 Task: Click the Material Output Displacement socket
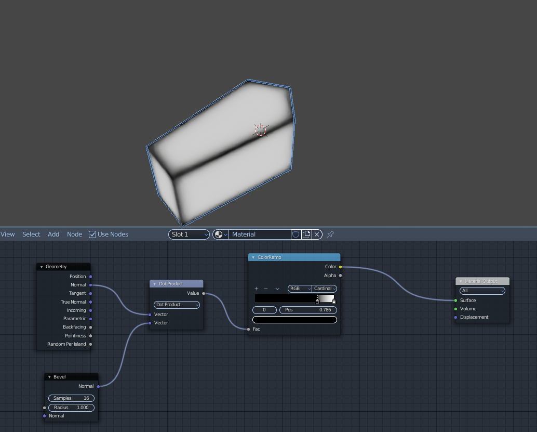455,317
